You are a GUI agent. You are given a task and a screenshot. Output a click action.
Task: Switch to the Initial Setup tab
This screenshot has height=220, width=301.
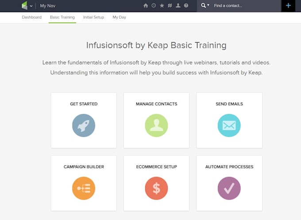(x=93, y=17)
